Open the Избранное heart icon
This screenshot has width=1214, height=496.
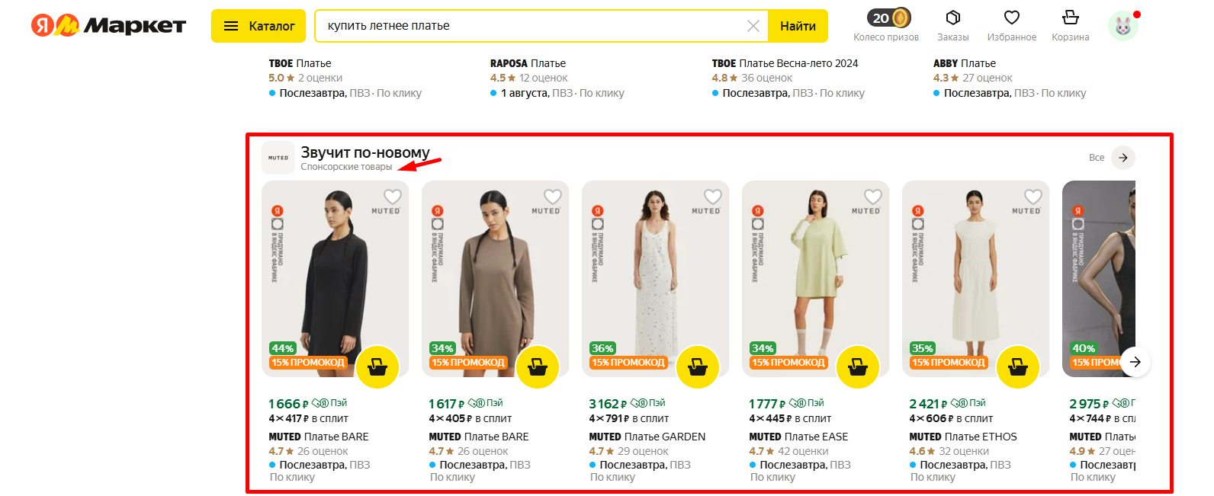1012,18
